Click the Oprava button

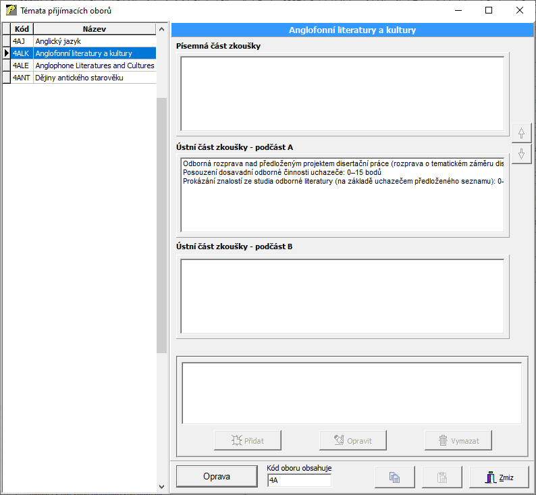(217, 476)
